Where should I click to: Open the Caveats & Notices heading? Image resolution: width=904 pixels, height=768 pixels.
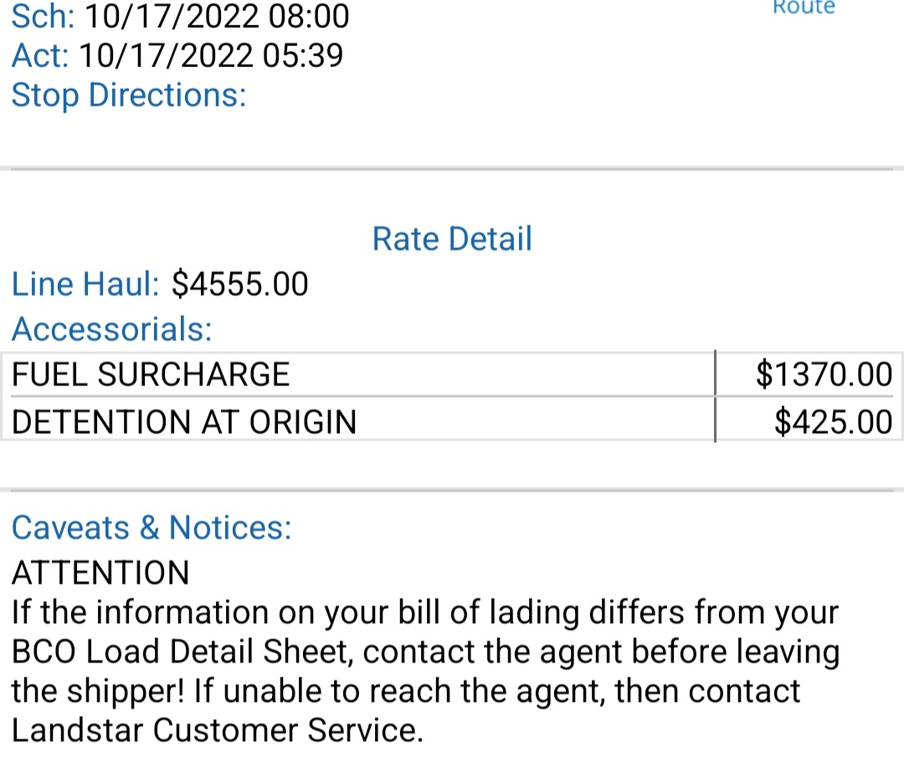(x=152, y=528)
